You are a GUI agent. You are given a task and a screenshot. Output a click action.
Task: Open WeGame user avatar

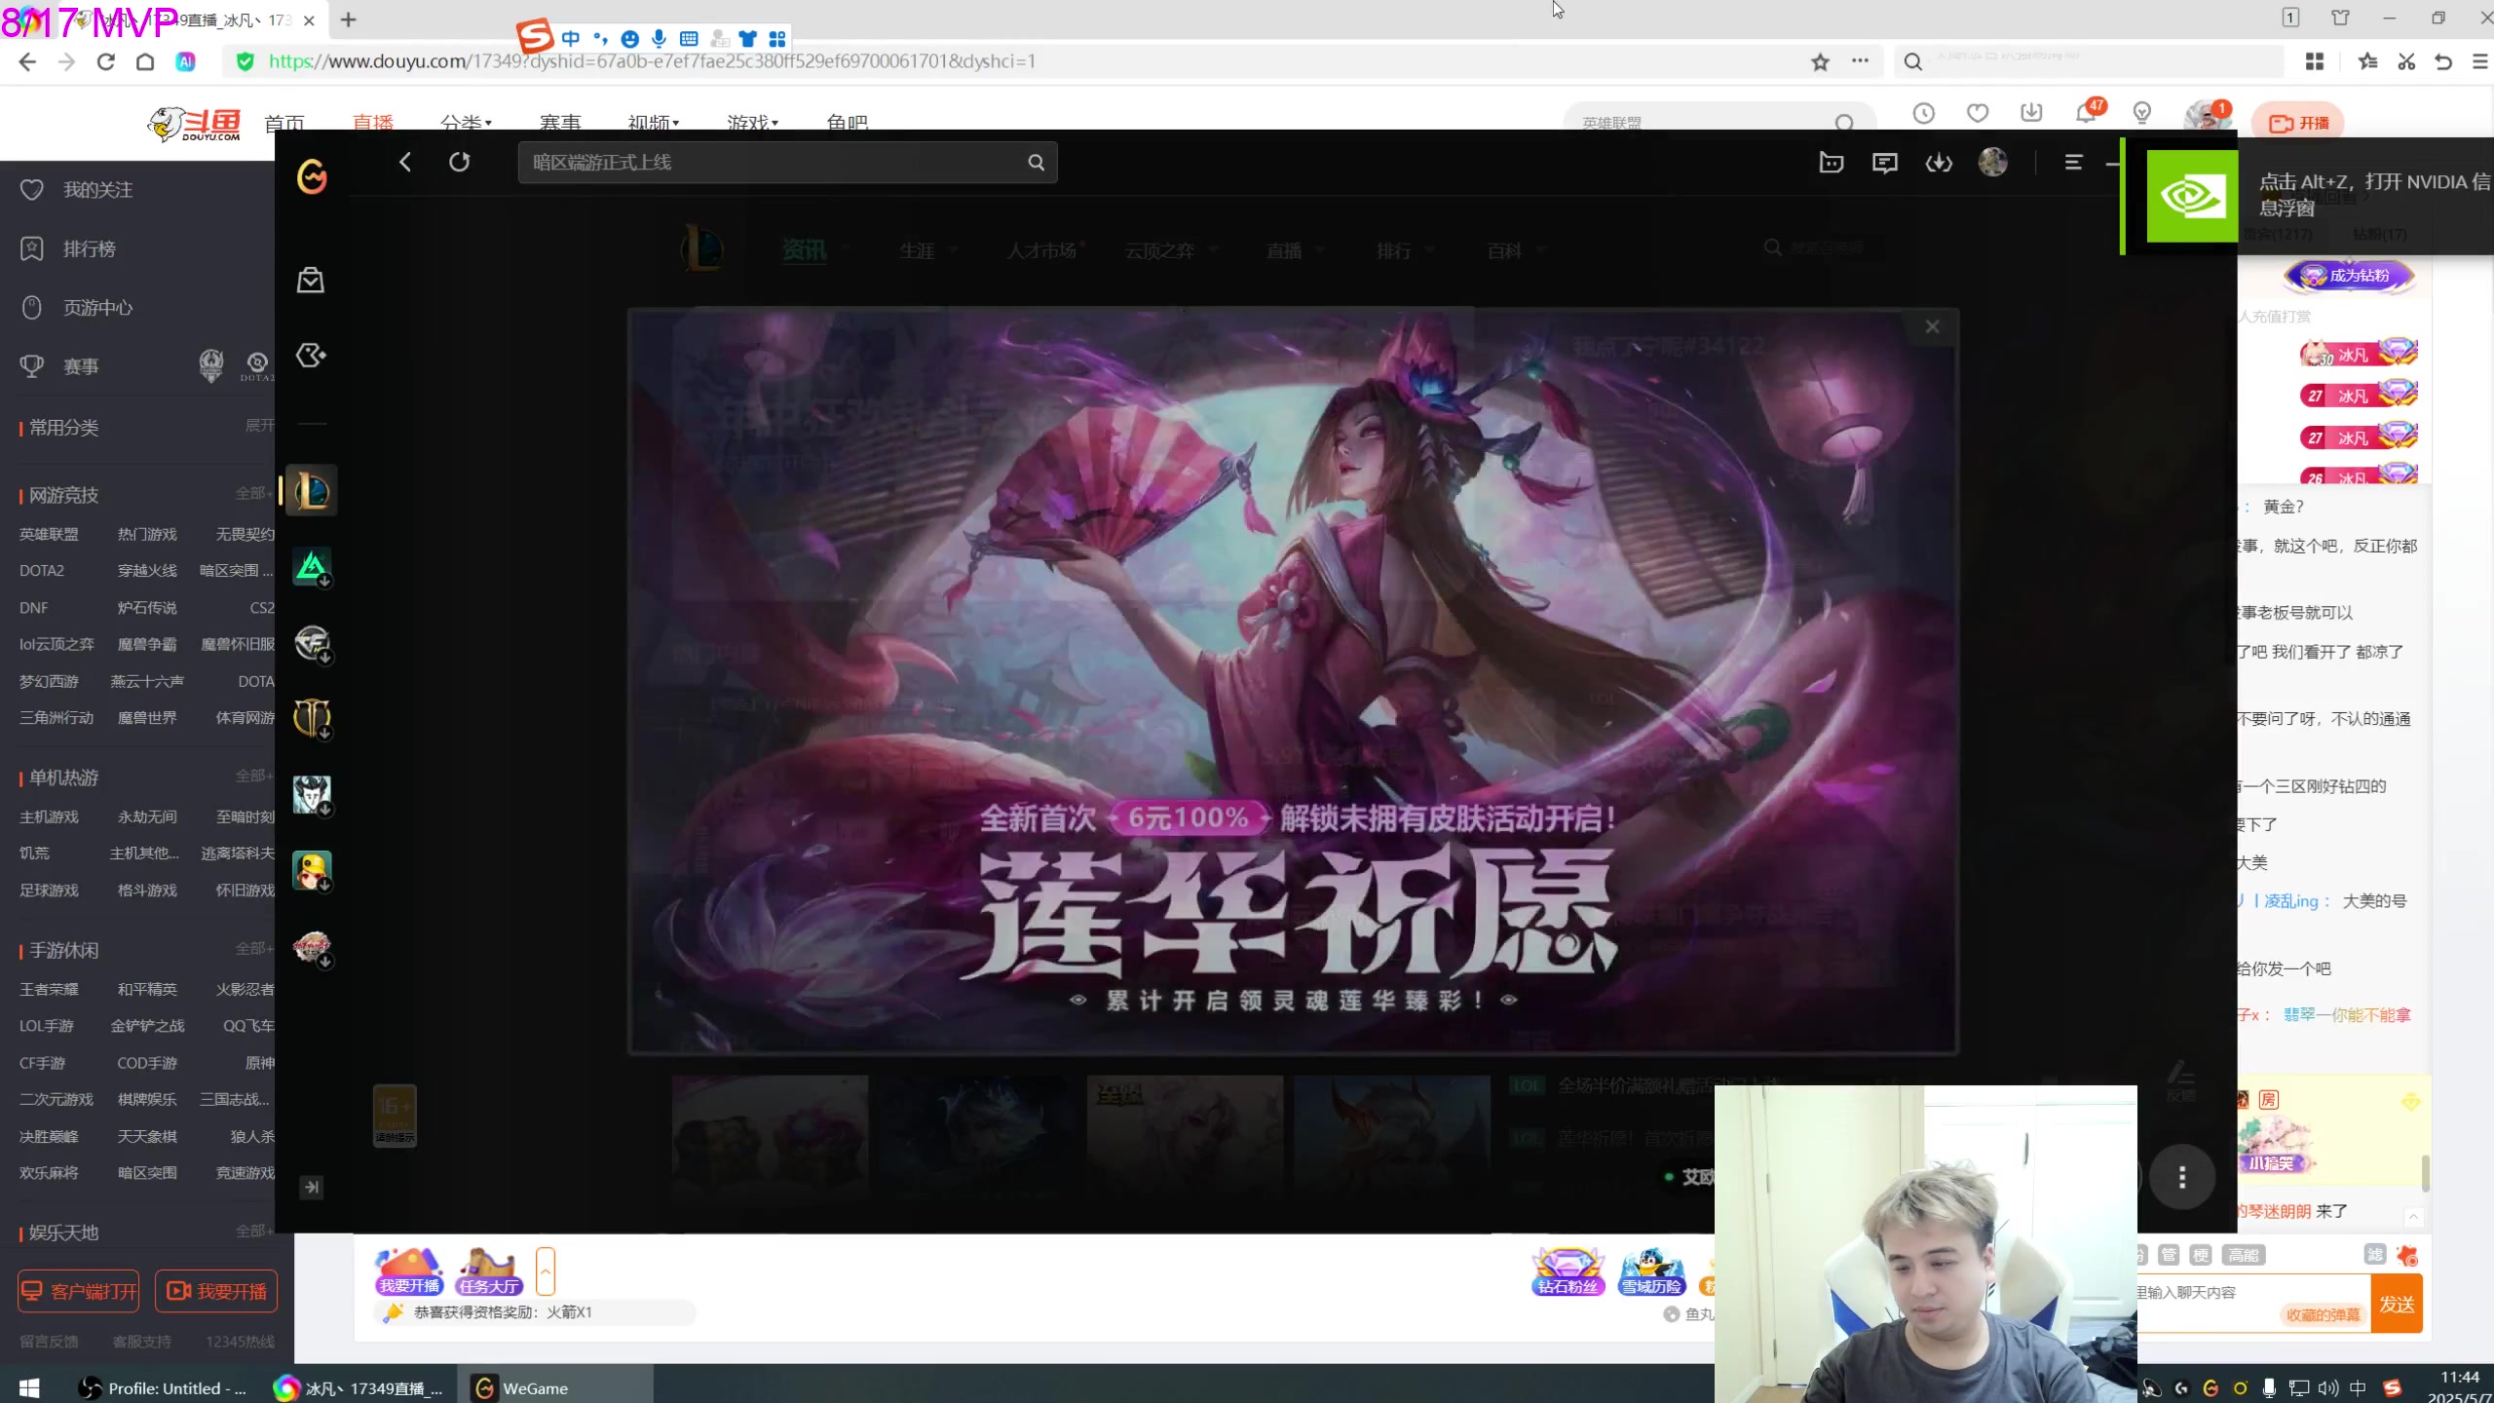click(x=1992, y=162)
